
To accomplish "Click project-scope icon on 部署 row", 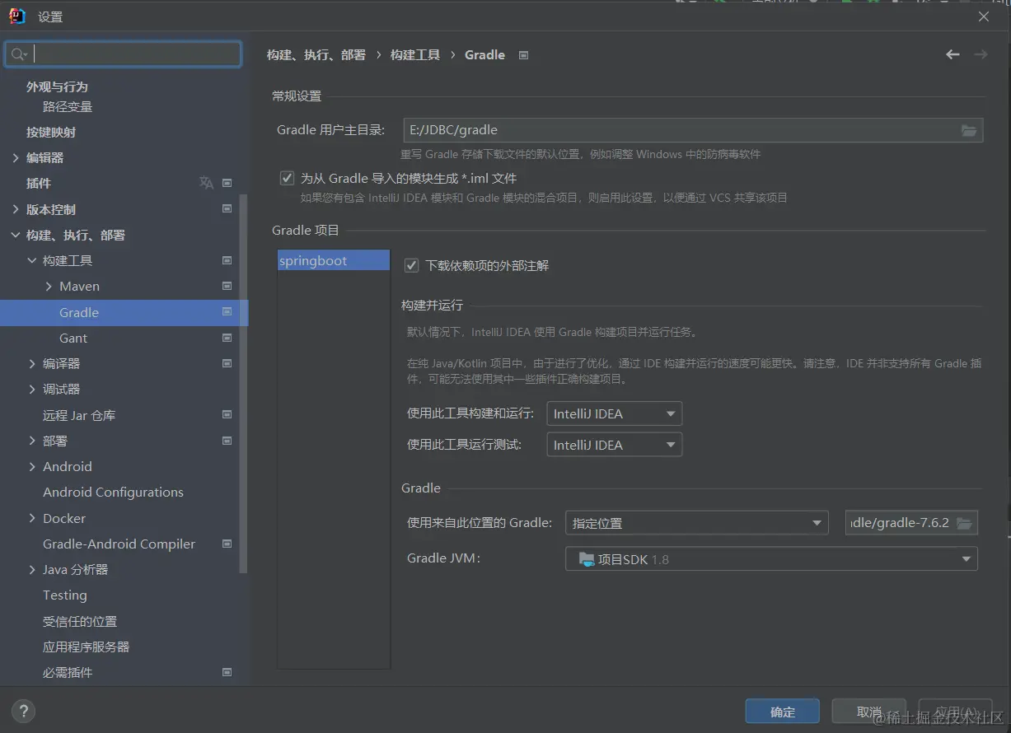I will [x=227, y=441].
